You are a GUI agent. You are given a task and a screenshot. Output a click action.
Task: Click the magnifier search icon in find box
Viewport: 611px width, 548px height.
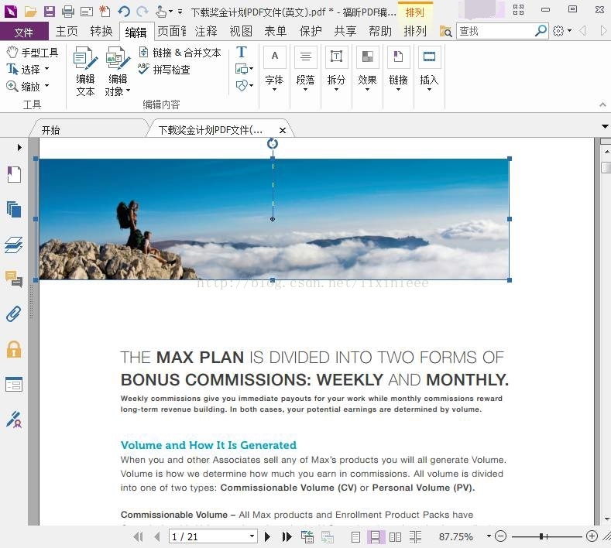pos(541,30)
